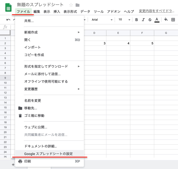Image resolution: width=178 pixels, height=169 pixels.
Task: Click the trash icon beside ゴミ箱に移動
Action: pyautogui.click(x=20, y=115)
